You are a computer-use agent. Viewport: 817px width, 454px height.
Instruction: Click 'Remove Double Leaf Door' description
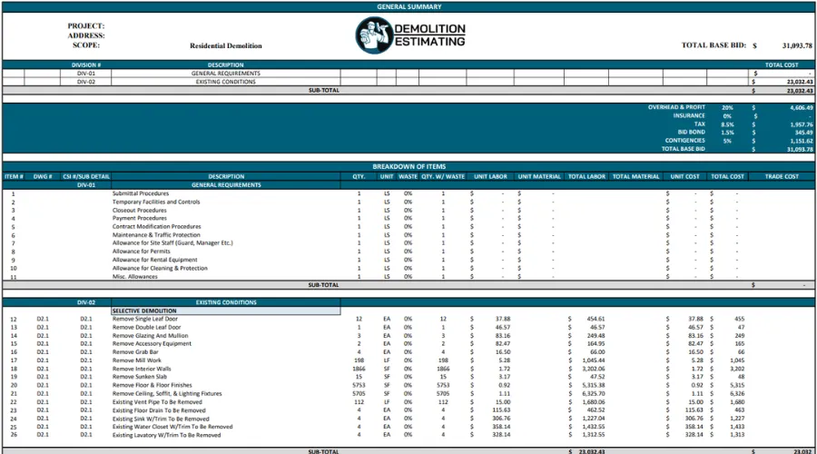coord(146,328)
